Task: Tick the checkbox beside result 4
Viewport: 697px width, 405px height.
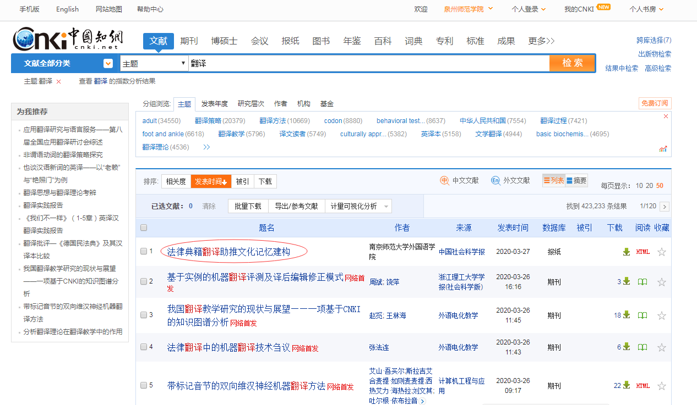Action: coord(144,347)
